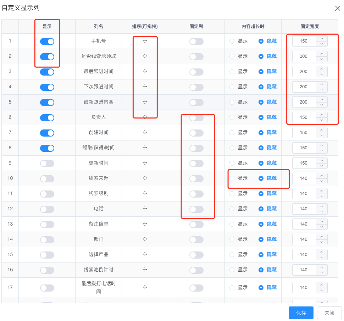Increase fixed width for 线索级别 row
Image resolution: width=344 pixels, height=321 pixels.
click(322, 191)
